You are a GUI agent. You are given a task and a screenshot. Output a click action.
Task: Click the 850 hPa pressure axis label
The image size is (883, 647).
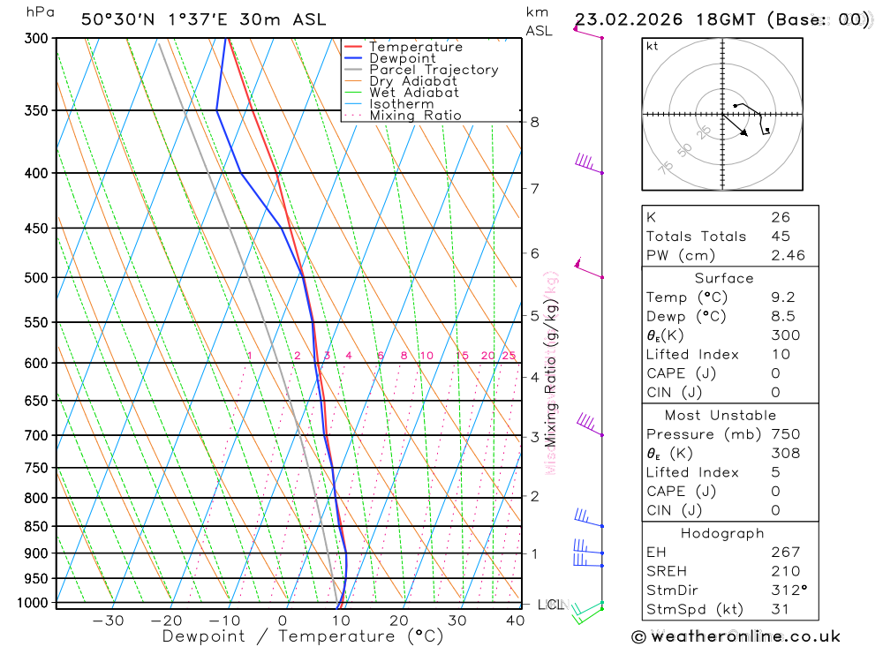(36, 526)
